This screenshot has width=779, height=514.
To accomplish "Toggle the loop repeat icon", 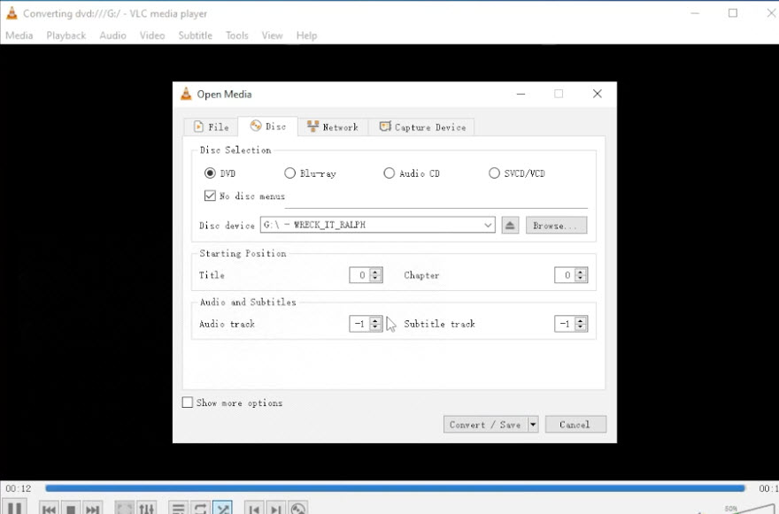I will point(200,509).
